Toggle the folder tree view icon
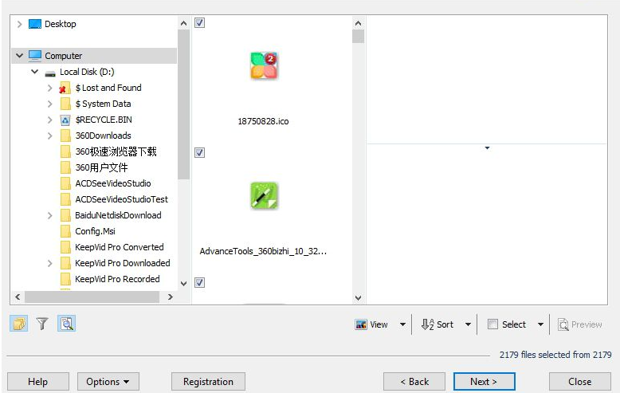Screen dimensions: 620x393 (x=19, y=324)
